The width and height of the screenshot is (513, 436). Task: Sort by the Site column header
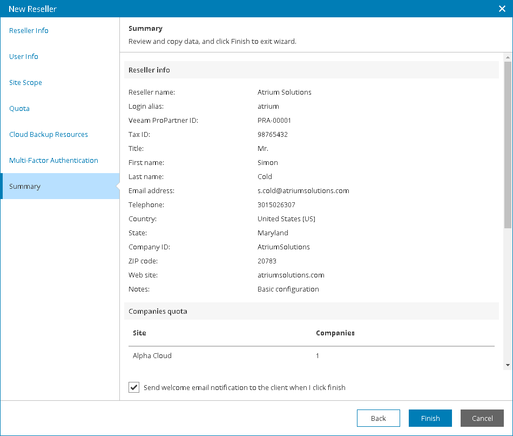(139, 333)
